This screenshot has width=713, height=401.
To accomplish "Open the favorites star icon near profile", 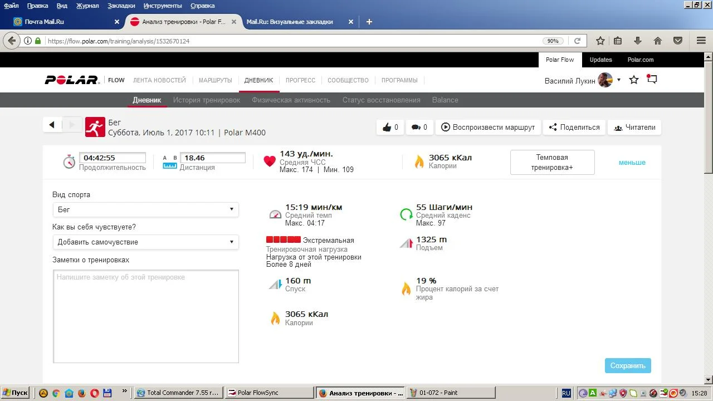I will 634,80.
